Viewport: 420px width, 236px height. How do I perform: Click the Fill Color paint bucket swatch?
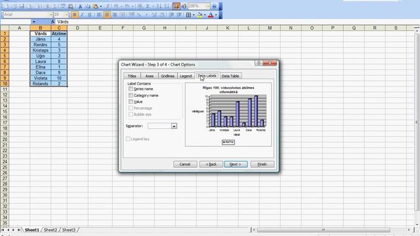(x=199, y=14)
